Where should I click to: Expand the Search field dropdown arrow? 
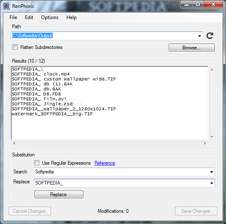[x=211, y=172]
